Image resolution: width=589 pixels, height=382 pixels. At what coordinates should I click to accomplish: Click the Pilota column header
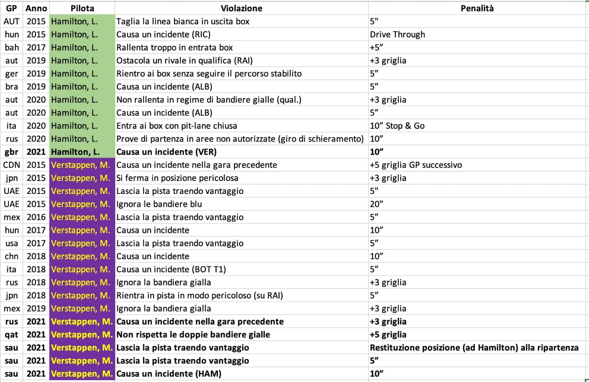point(82,8)
